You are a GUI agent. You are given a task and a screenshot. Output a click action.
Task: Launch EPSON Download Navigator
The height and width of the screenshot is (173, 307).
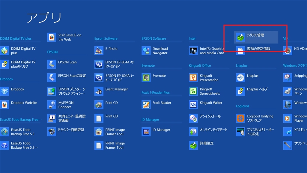click(146, 50)
